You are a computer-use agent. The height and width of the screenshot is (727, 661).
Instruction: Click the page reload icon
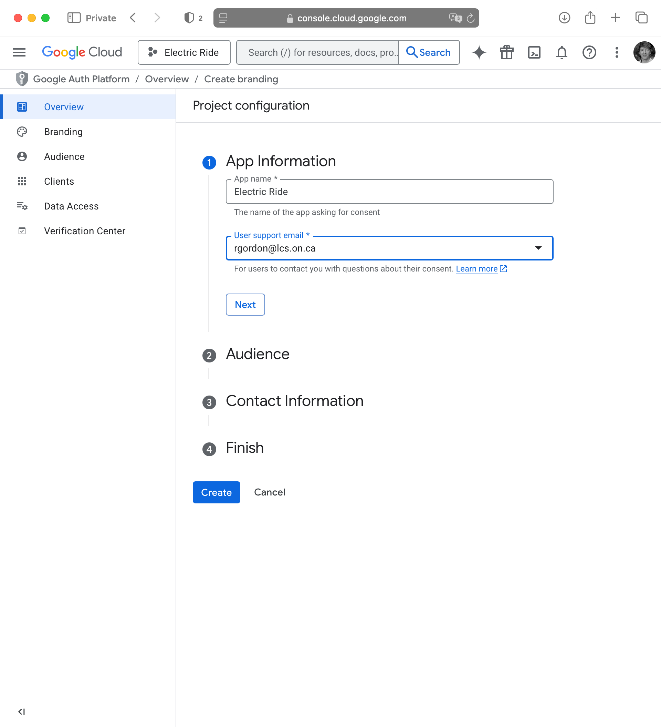(470, 18)
